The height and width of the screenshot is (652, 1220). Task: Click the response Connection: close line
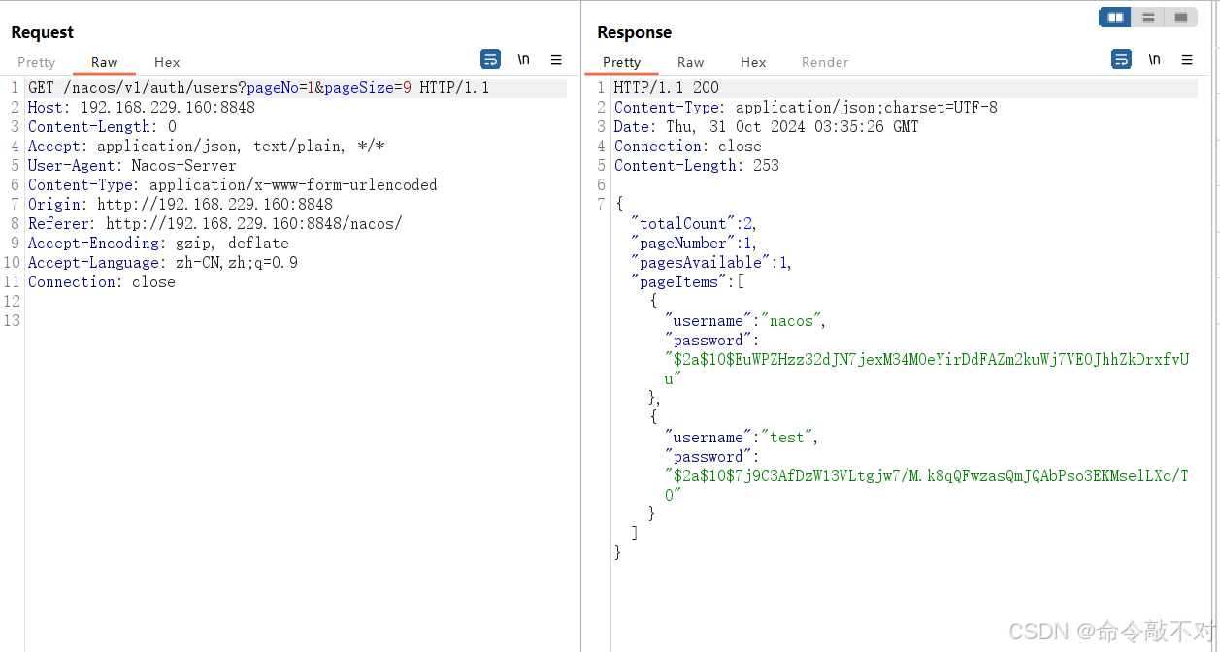tap(688, 147)
